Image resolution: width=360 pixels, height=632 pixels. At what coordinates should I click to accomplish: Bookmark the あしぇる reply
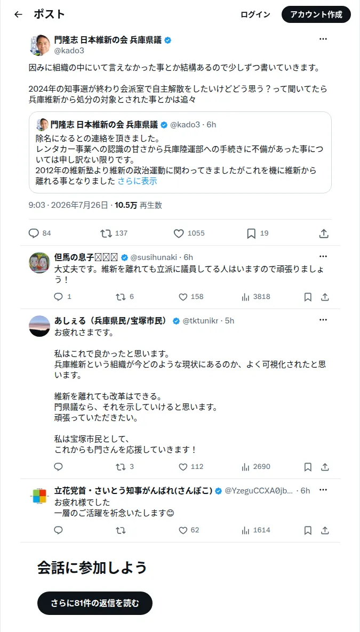click(x=308, y=467)
